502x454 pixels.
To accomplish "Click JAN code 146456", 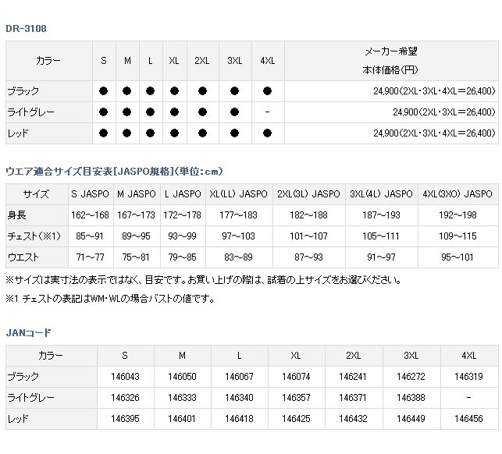I will click(x=468, y=419).
